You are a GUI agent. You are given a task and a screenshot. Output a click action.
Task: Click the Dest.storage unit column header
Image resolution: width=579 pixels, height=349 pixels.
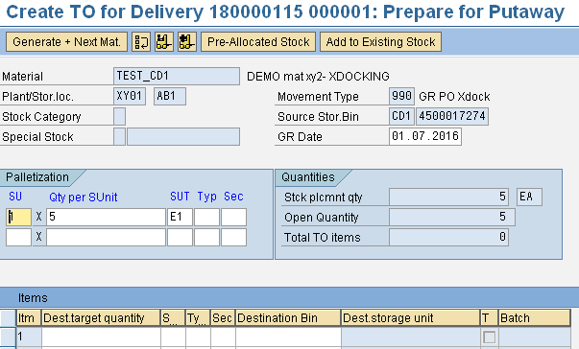tap(411, 318)
